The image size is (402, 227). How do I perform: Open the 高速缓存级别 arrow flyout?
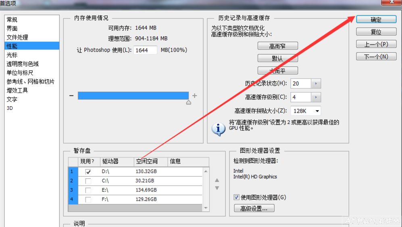(x=316, y=97)
